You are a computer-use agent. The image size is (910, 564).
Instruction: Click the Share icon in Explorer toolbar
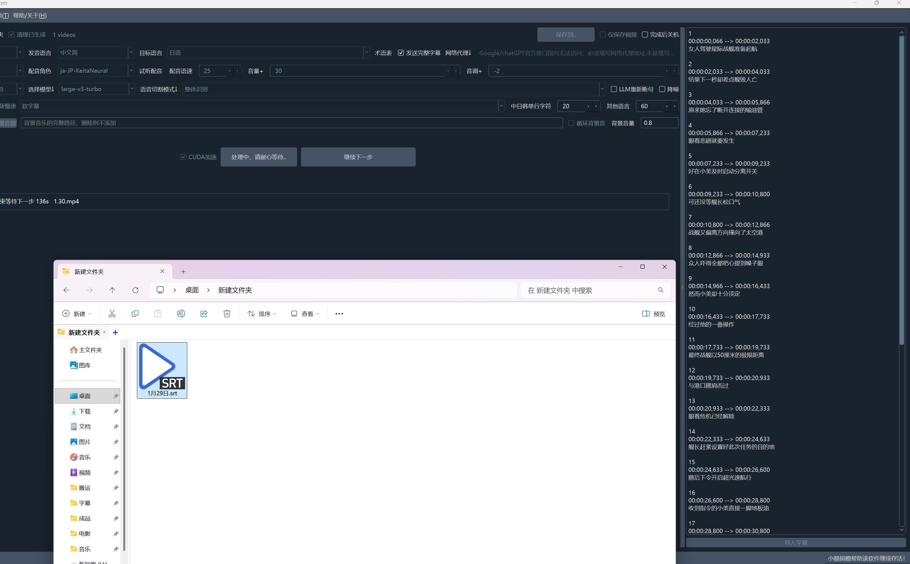(x=204, y=314)
